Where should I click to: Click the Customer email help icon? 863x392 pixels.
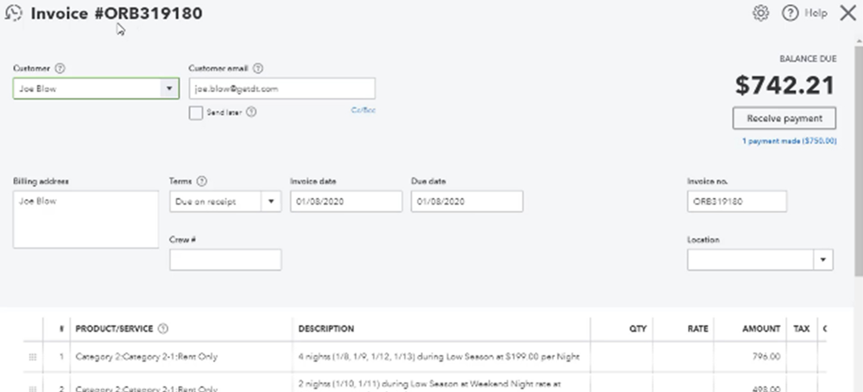(x=258, y=68)
